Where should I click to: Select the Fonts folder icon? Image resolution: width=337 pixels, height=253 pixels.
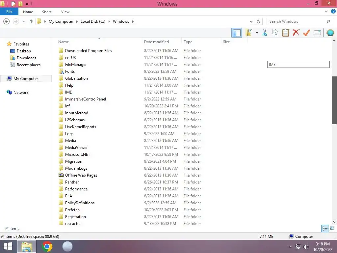tap(61, 71)
